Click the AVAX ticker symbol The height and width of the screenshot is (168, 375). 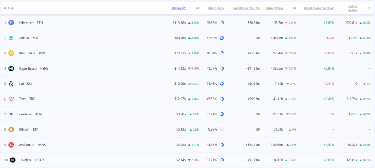(42, 145)
